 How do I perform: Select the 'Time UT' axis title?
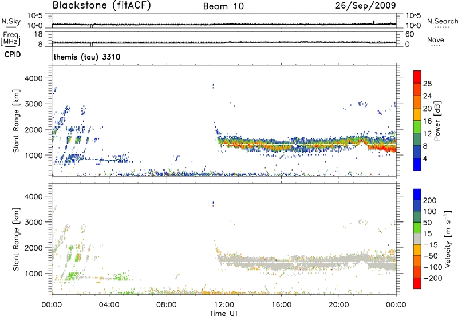(224, 314)
